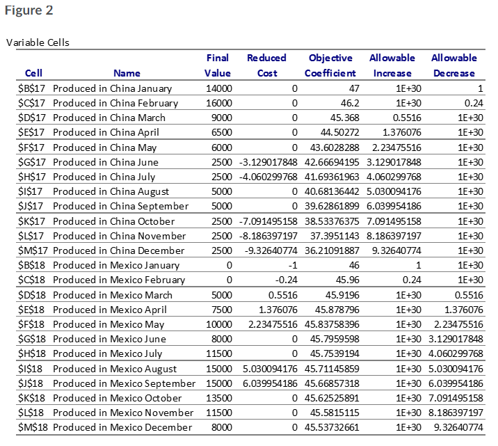The height and width of the screenshot is (446, 498).
Task: Click objective coefficient 45.62525891
Action: (332, 398)
